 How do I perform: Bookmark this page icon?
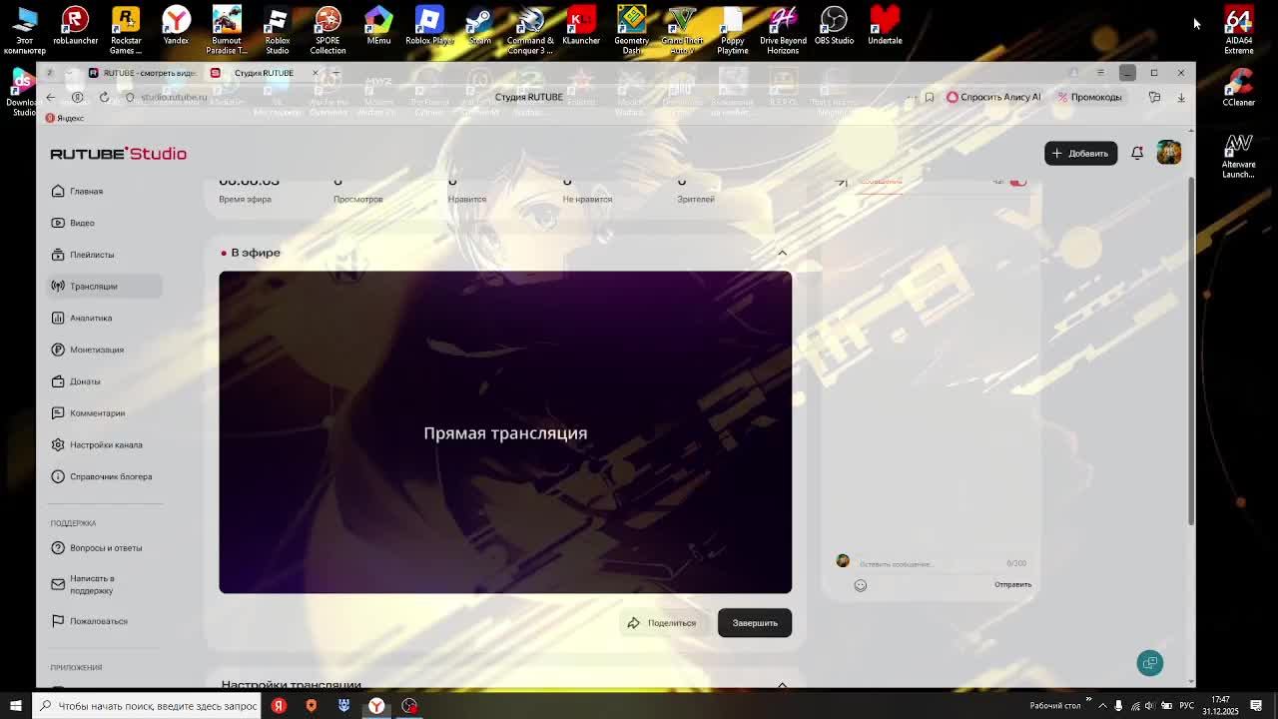point(930,97)
